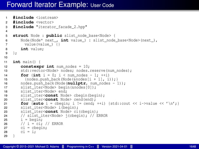
Task: Click the "#include <iostream>" line
Action: (36, 17)
